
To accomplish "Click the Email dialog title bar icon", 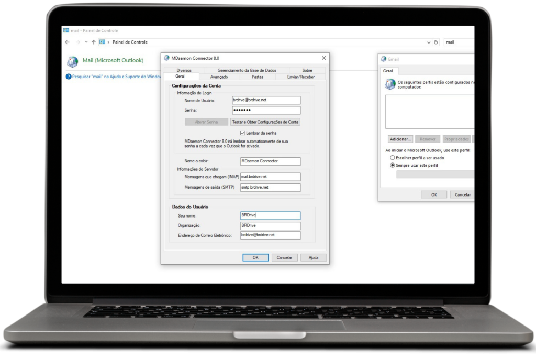I will pos(384,59).
